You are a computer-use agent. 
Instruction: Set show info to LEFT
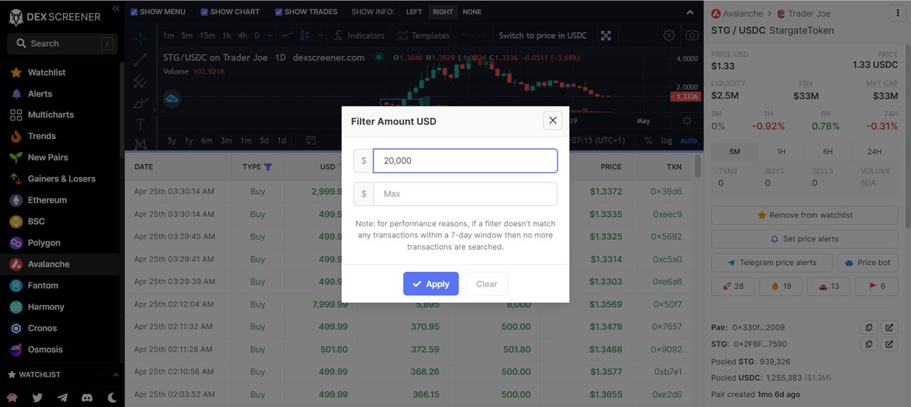(414, 11)
